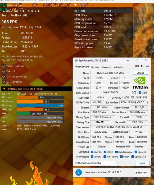
Task: Click the Update Now button
Action: pos(141,173)
